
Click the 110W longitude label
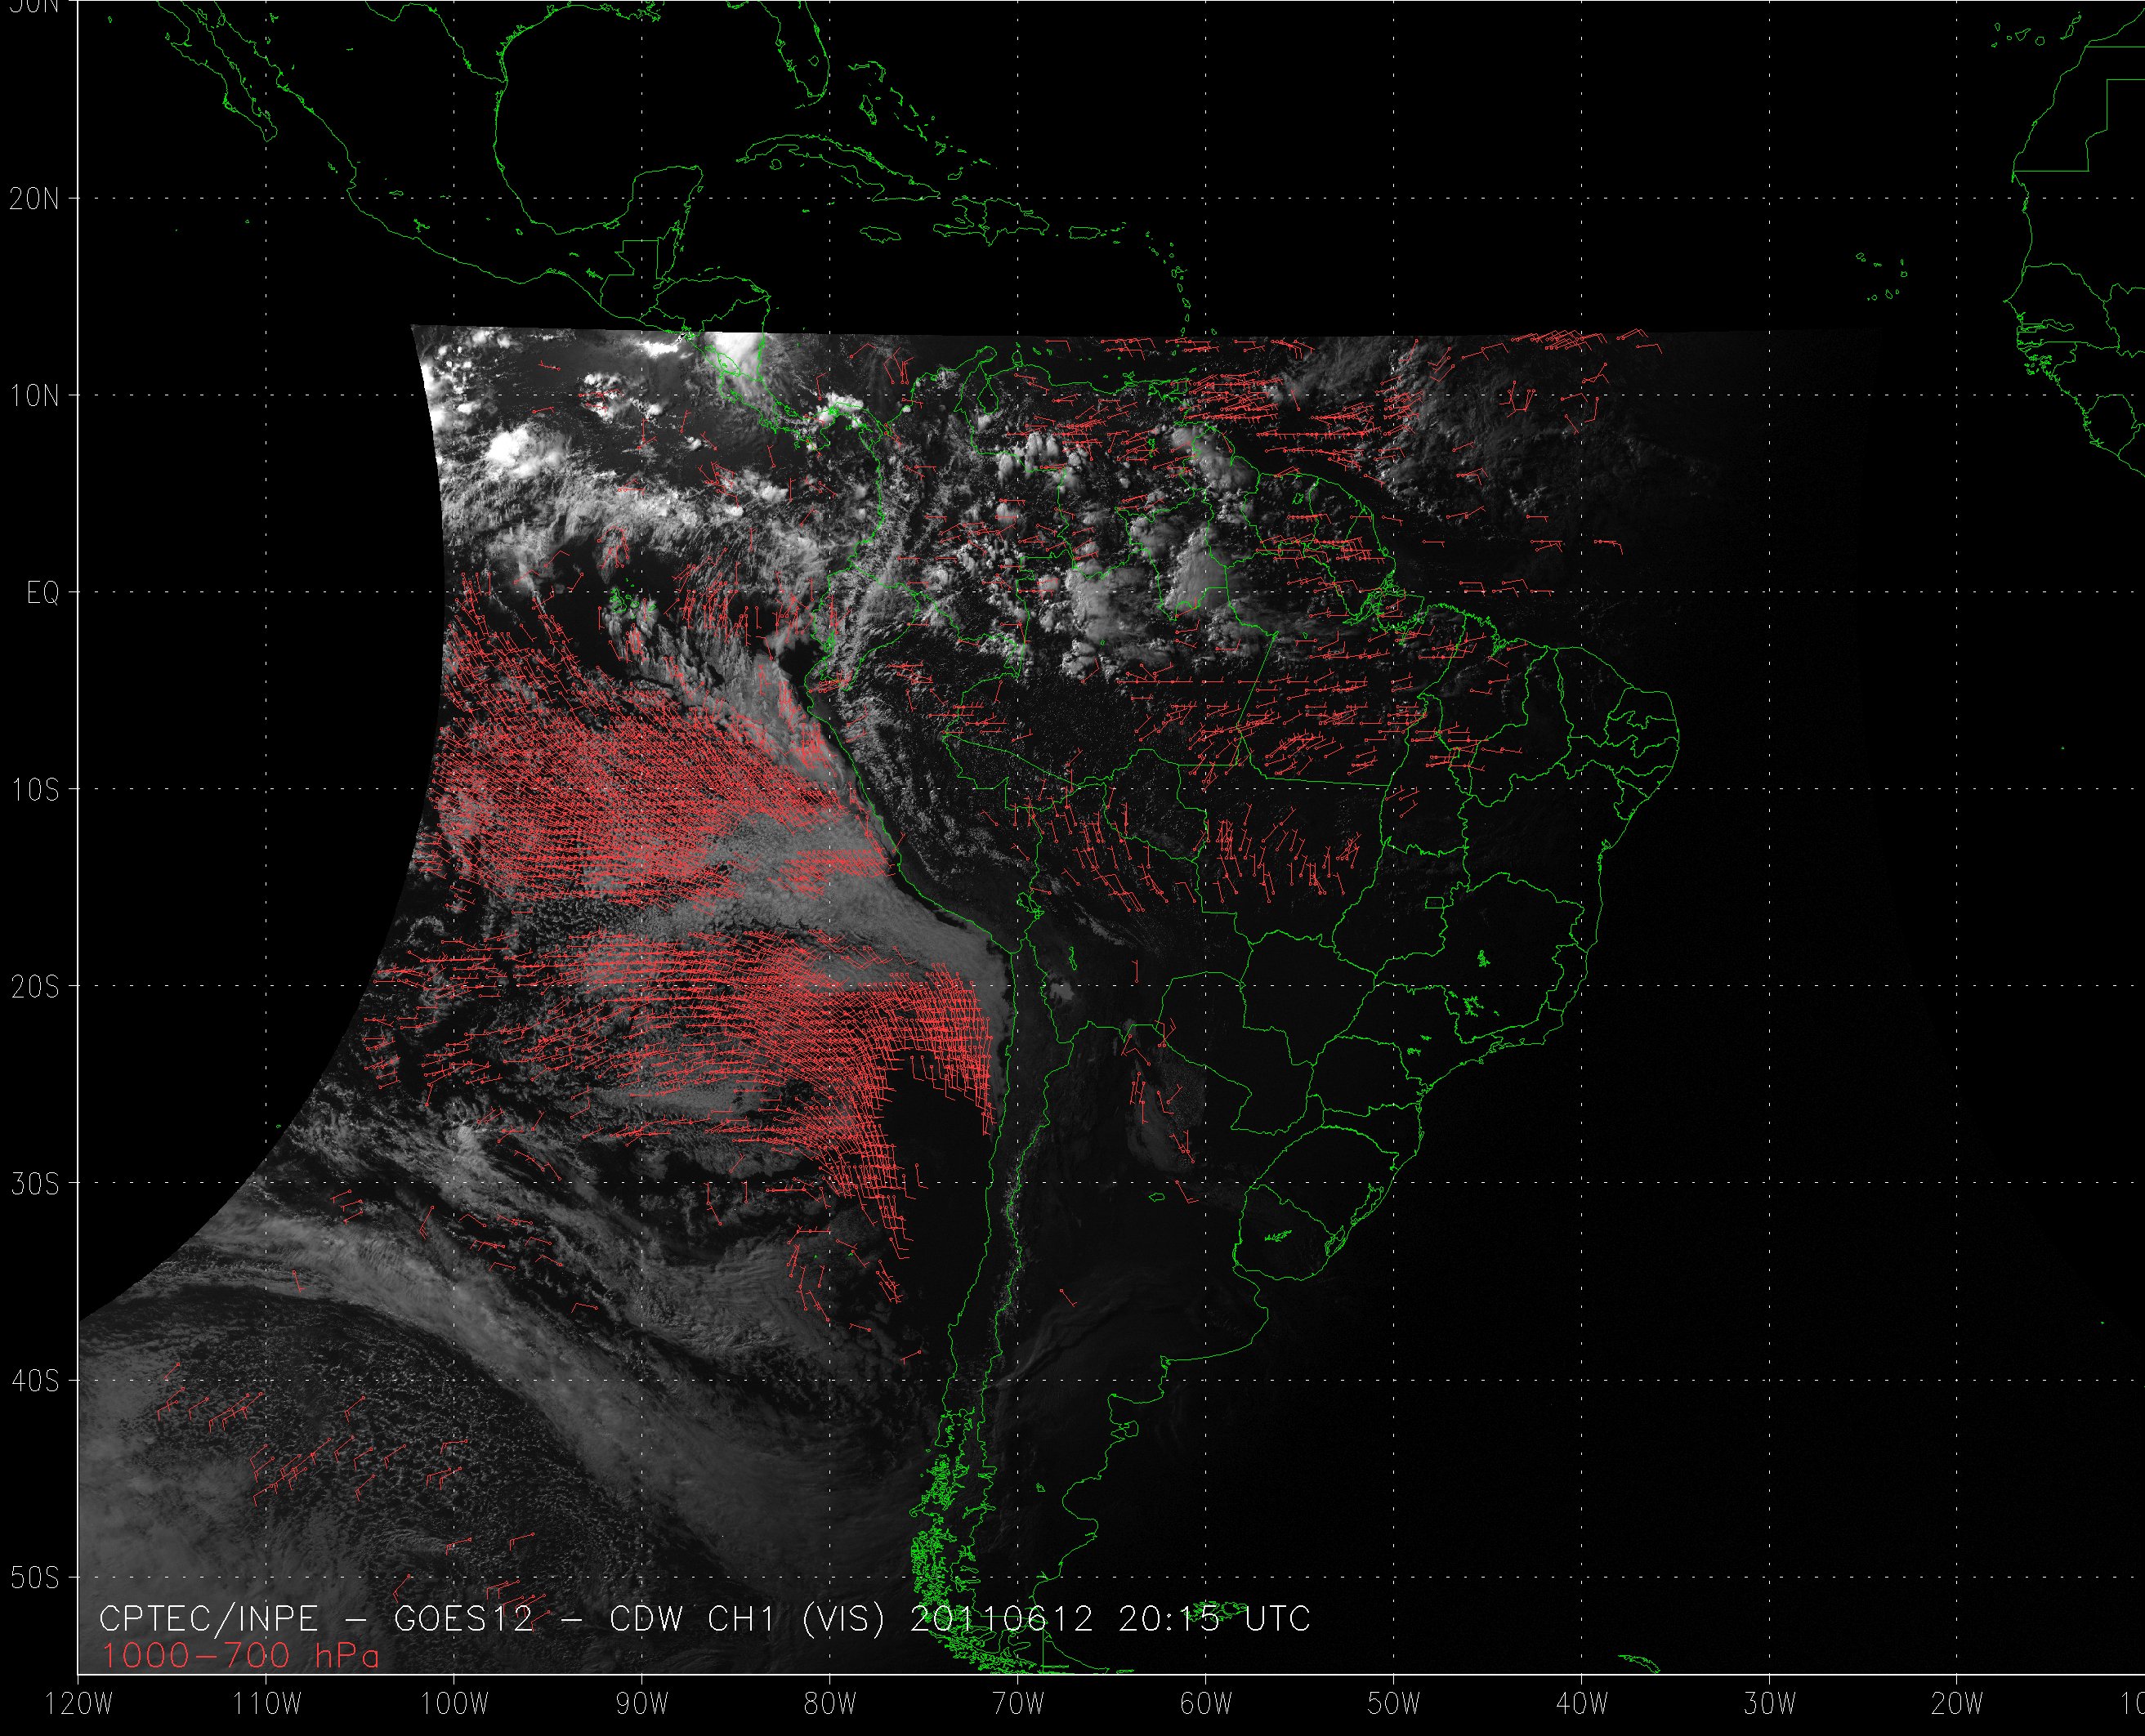coord(266,1704)
